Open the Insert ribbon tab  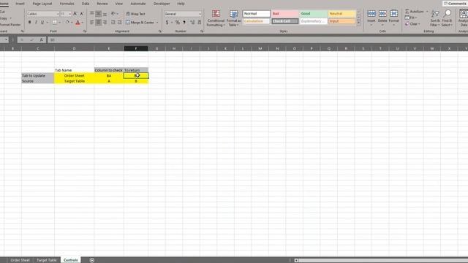[20, 4]
